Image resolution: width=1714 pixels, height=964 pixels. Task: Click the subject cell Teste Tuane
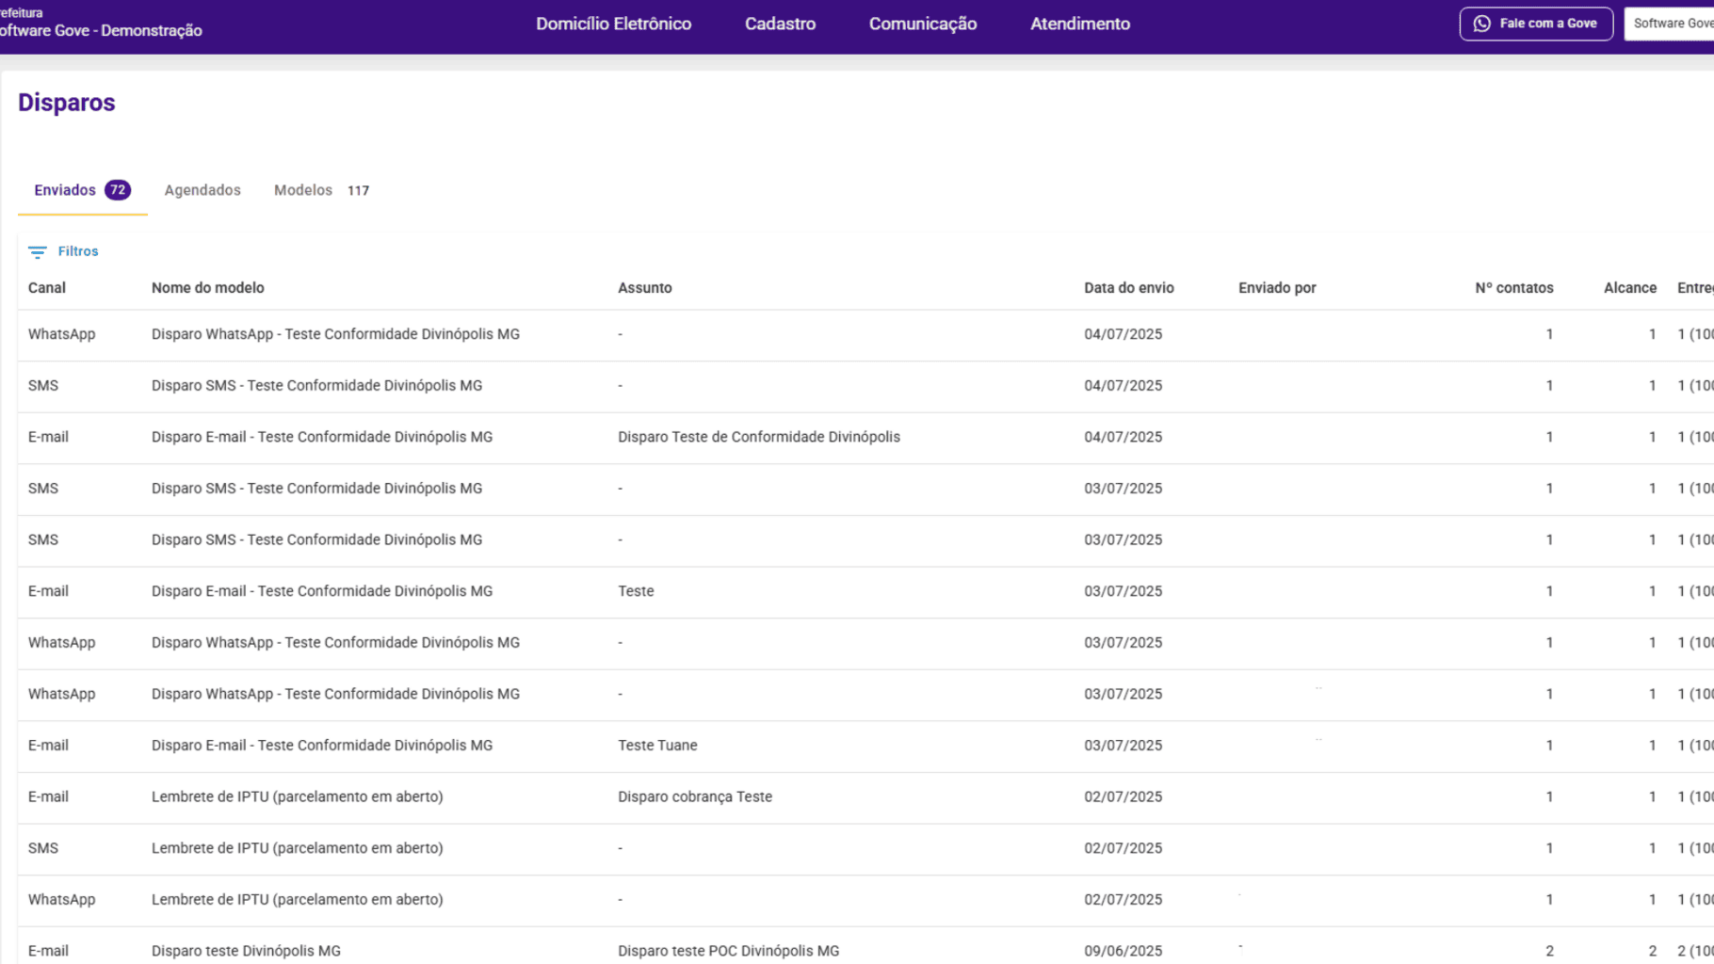coord(657,746)
